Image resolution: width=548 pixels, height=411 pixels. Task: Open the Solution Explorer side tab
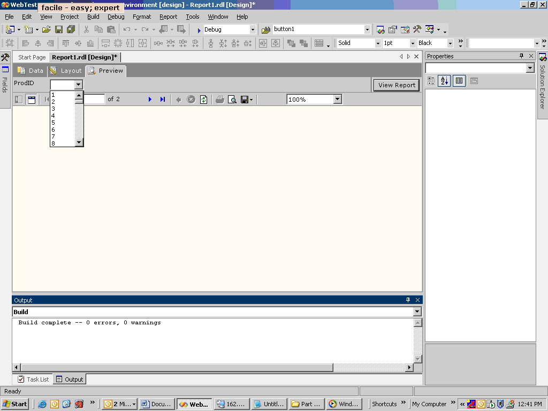pos(543,86)
